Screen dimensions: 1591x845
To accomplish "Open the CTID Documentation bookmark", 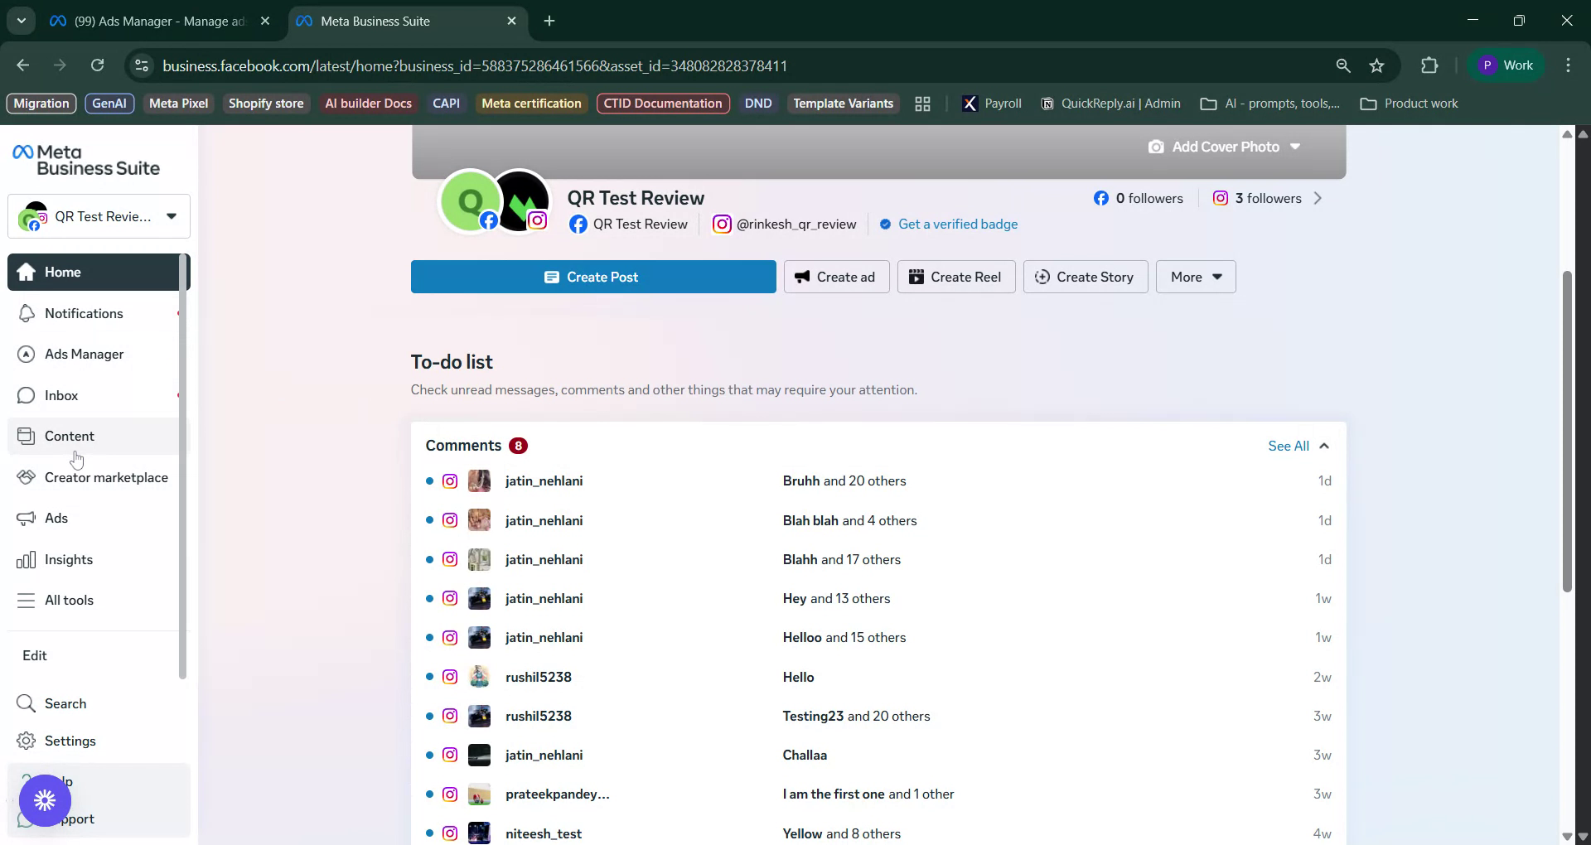I will 663,103.
